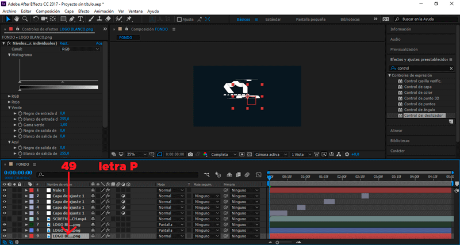Select Control de color effect preset
Screen dimensions: 460x245
pos(417,93)
